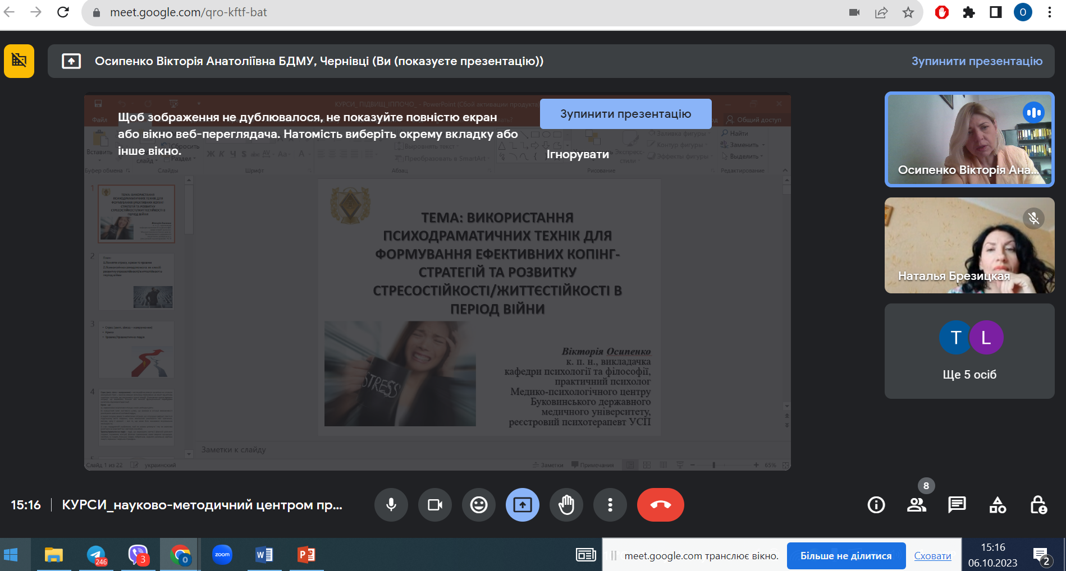Reload the page in Chrome
The image size is (1066, 571).
(63, 12)
